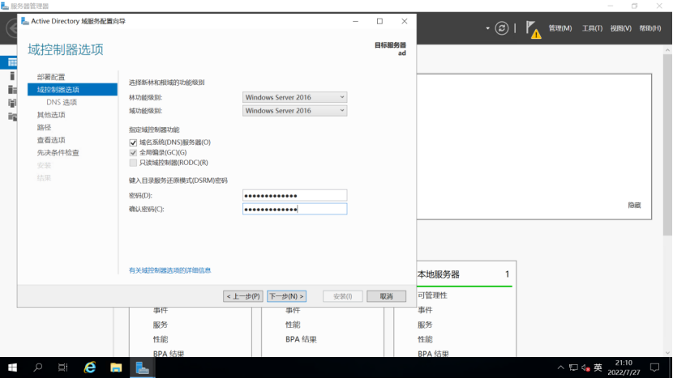673x378 pixels.
Task: Toggle Global Catalog (GC) checkbox
Action: (x=133, y=152)
